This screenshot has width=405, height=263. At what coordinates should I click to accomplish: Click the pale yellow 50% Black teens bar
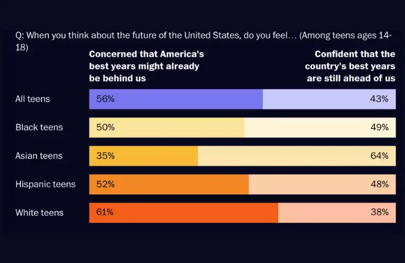coord(167,128)
